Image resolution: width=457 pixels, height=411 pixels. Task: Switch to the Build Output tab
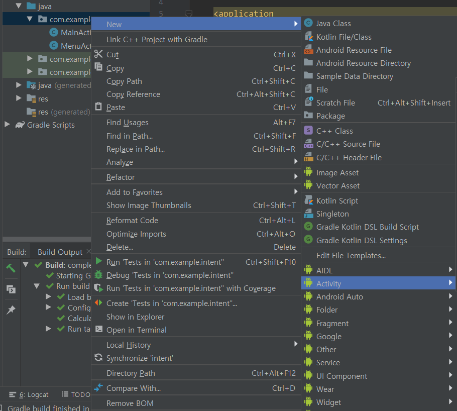pos(60,252)
